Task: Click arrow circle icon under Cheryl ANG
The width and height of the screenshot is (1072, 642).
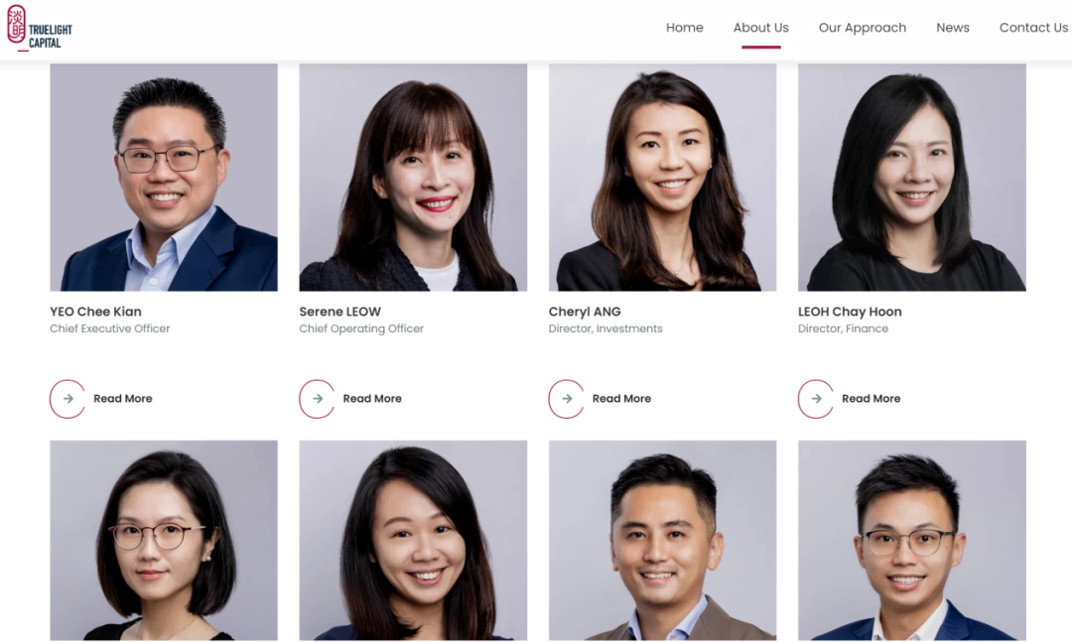Action: coord(567,399)
